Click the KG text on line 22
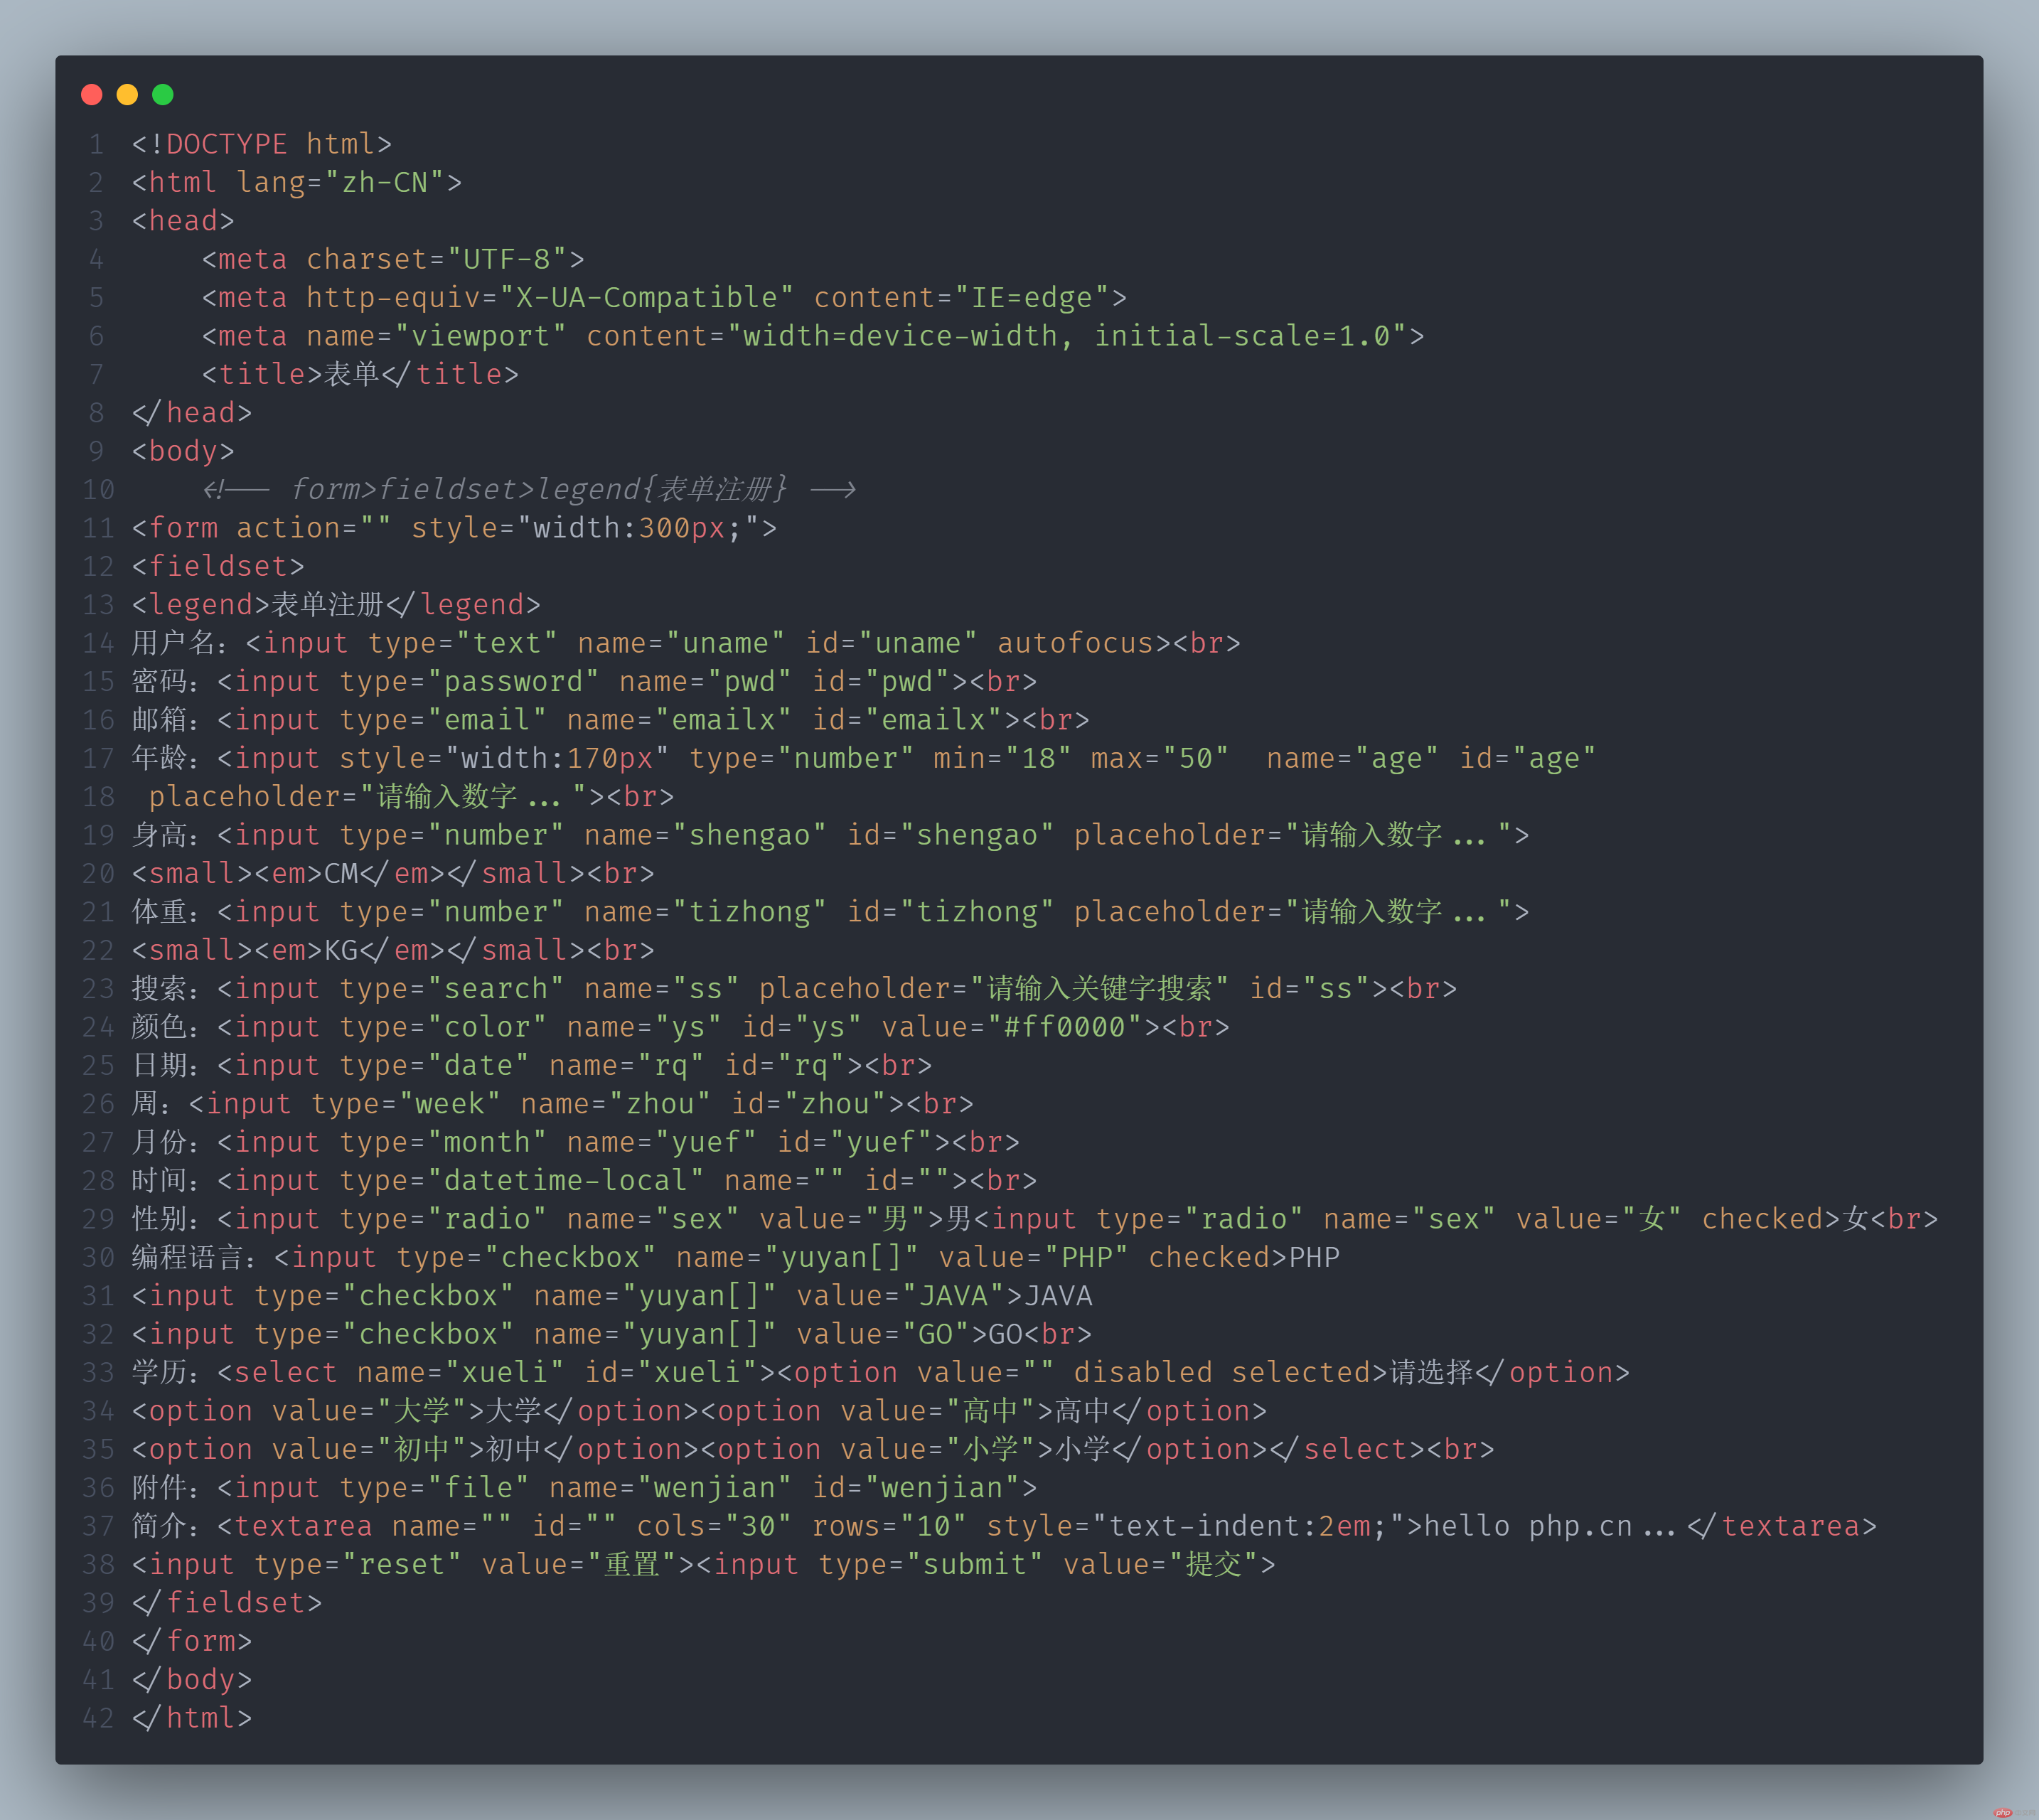This screenshot has width=2039, height=1820. [x=341, y=950]
